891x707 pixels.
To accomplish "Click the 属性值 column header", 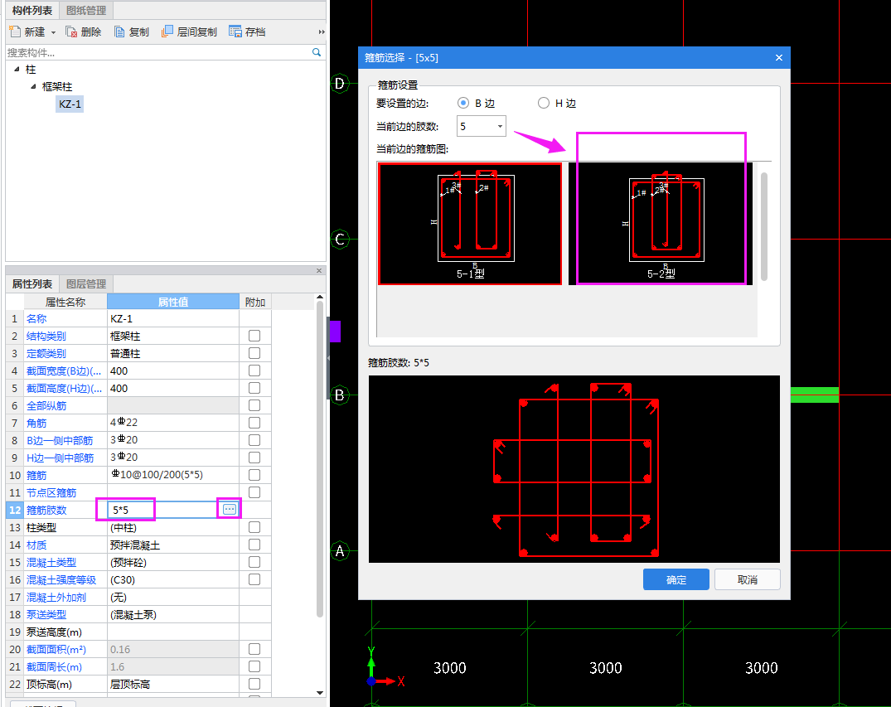I will pos(173,302).
